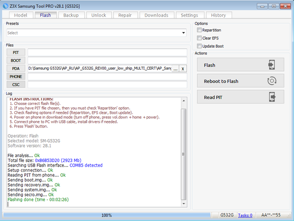This screenshot has width=294, height=221.
Task: Open the Downloads tab
Action: point(156,15)
